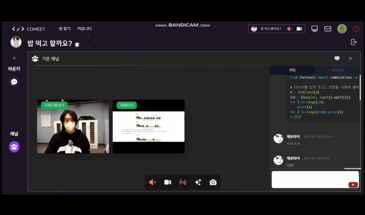Click the red power logout icon
The width and height of the screenshot is (365, 215).
(356, 29)
